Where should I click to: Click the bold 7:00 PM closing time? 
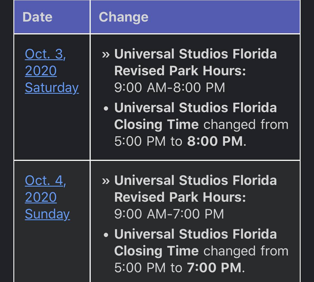point(214,268)
